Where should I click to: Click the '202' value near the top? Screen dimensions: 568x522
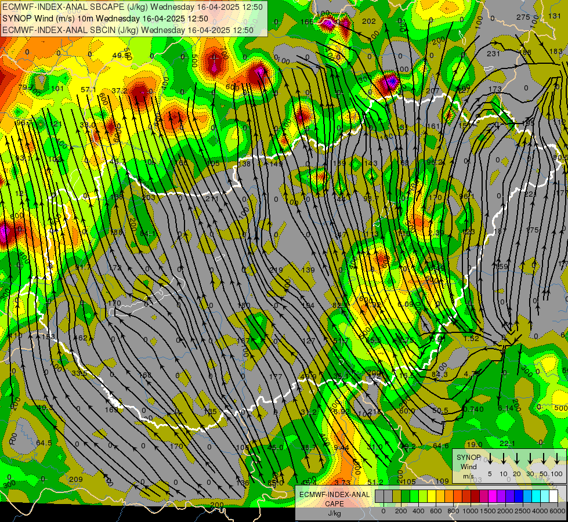click(x=369, y=21)
